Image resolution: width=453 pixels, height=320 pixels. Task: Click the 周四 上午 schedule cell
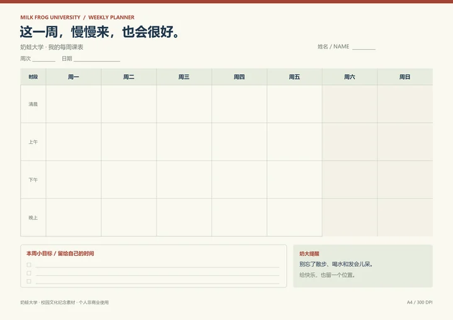coord(239,142)
